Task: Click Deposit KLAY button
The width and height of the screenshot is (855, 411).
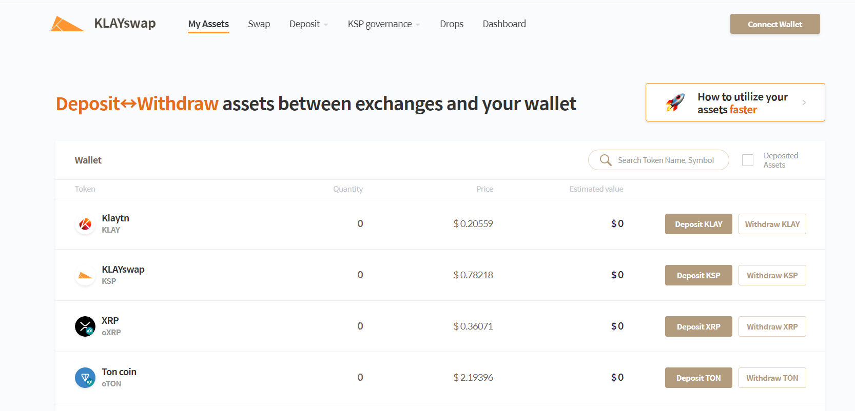Action: click(x=698, y=224)
